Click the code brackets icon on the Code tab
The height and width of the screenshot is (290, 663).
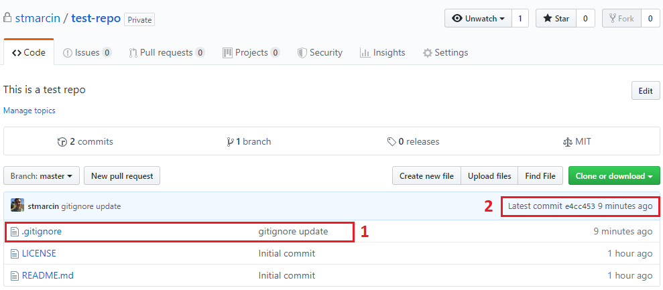pyautogui.click(x=17, y=53)
